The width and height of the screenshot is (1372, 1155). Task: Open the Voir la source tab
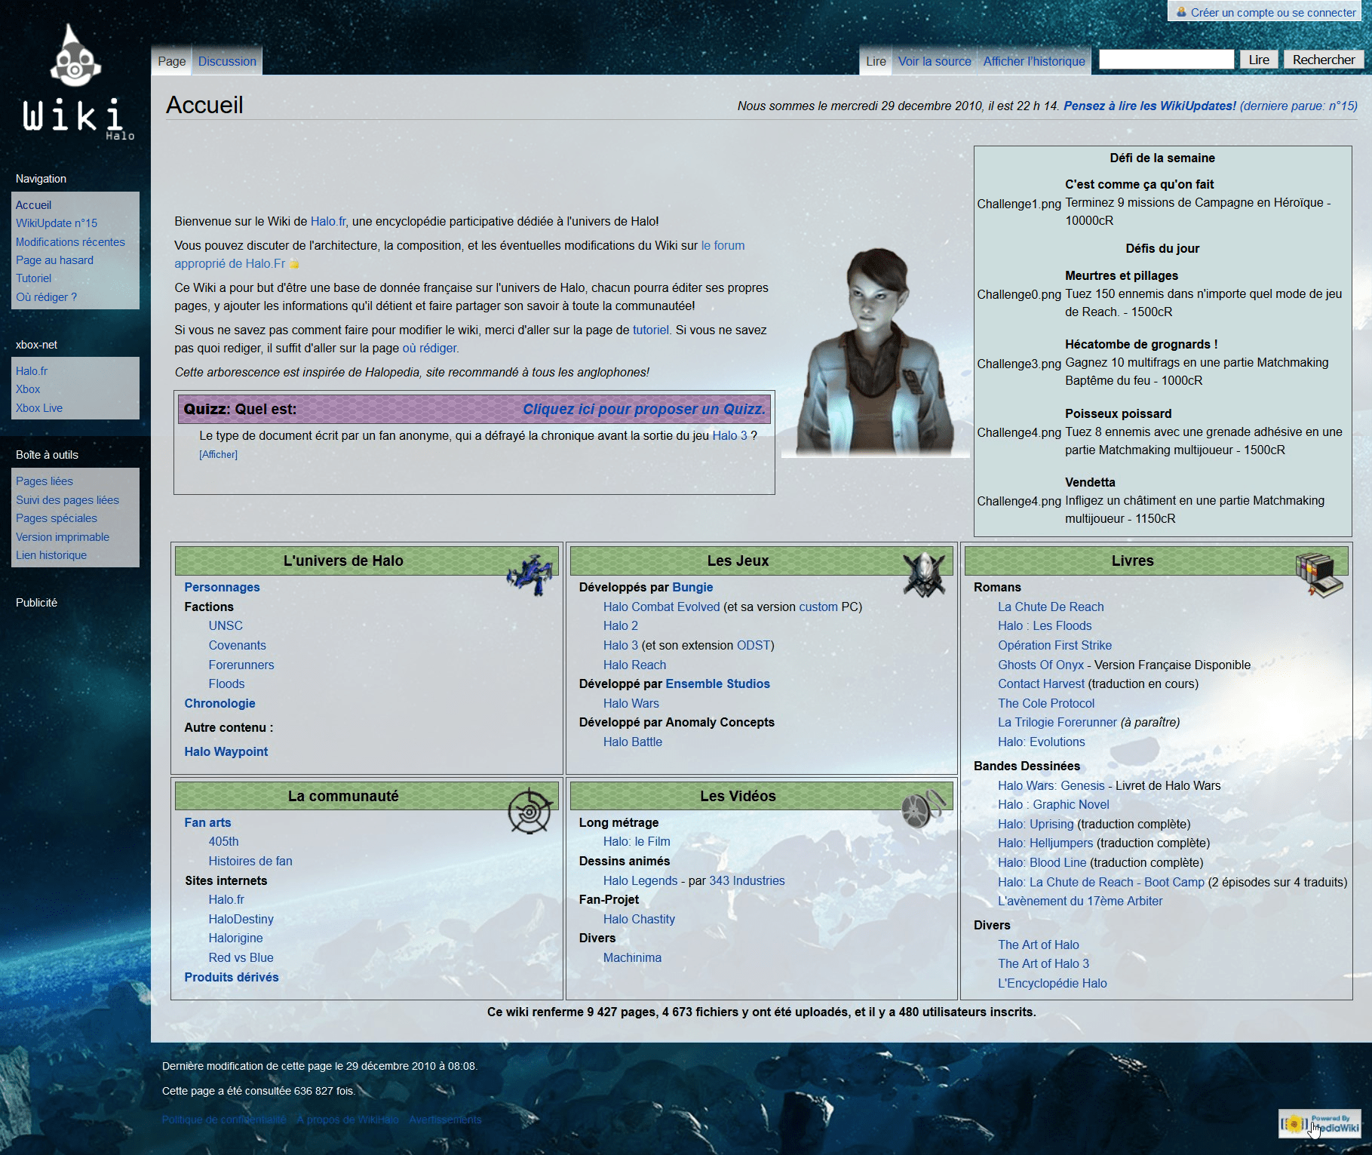pyautogui.click(x=934, y=62)
